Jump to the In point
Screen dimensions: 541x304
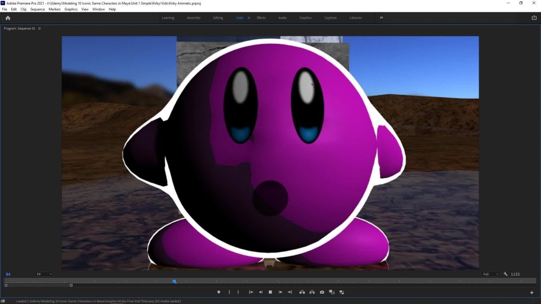(251, 292)
